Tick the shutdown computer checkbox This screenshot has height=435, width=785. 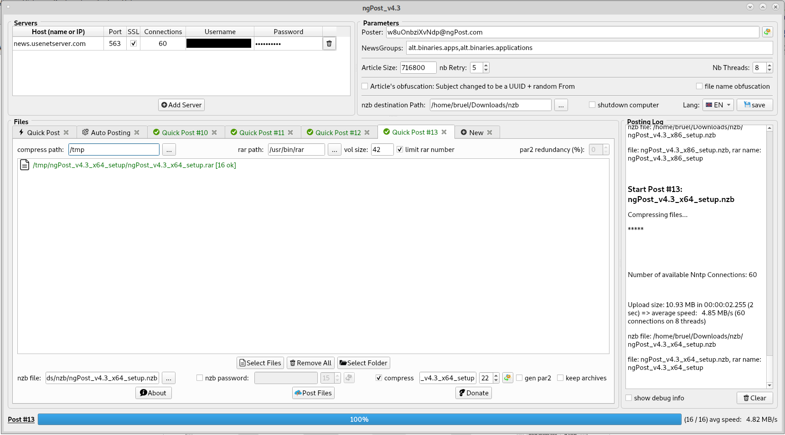pos(592,105)
